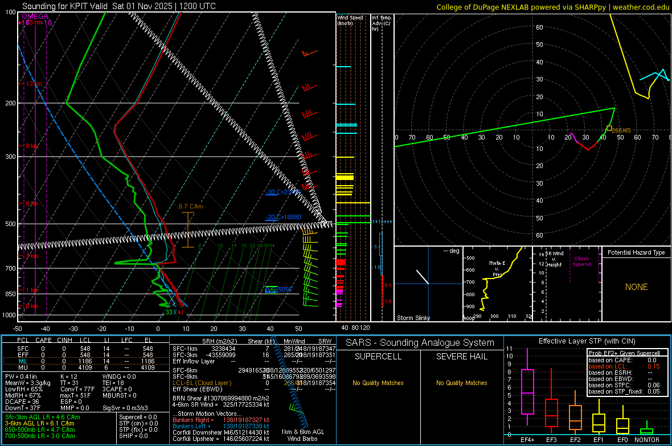Screen dimensions: 672x446
Task: Open the weather.cod.edu NEXLAB credit text
Action: coord(553,7)
